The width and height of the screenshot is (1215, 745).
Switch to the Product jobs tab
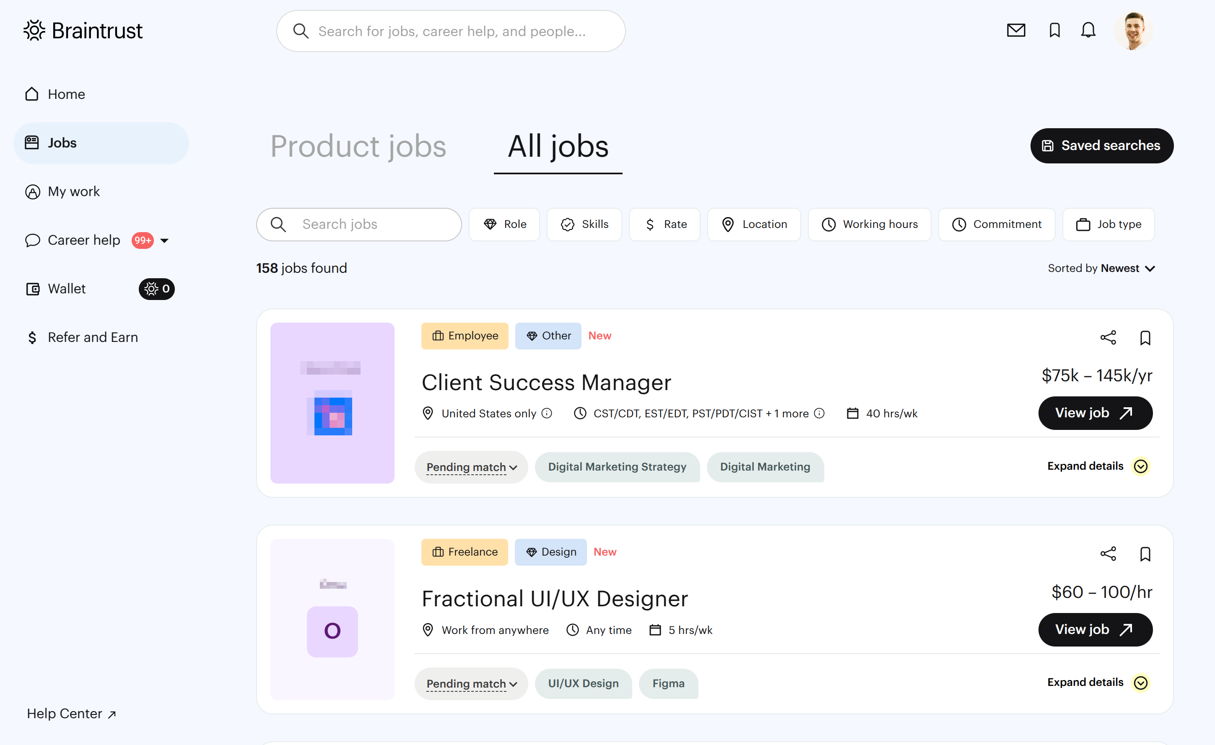coord(358,146)
